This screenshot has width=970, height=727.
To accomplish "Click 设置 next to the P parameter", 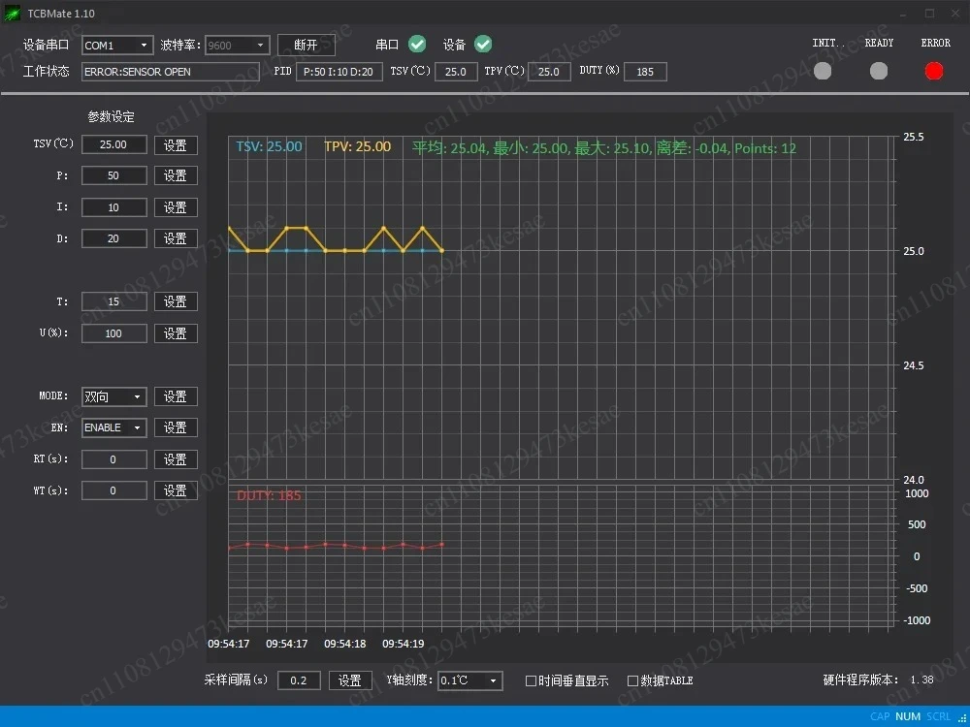I will 176,175.
